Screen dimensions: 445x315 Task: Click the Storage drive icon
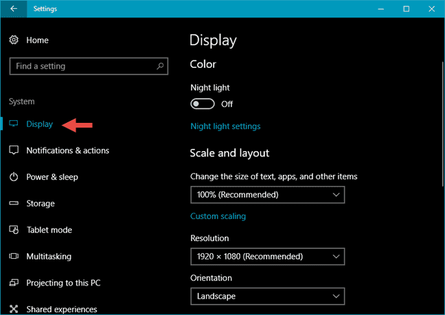click(14, 204)
